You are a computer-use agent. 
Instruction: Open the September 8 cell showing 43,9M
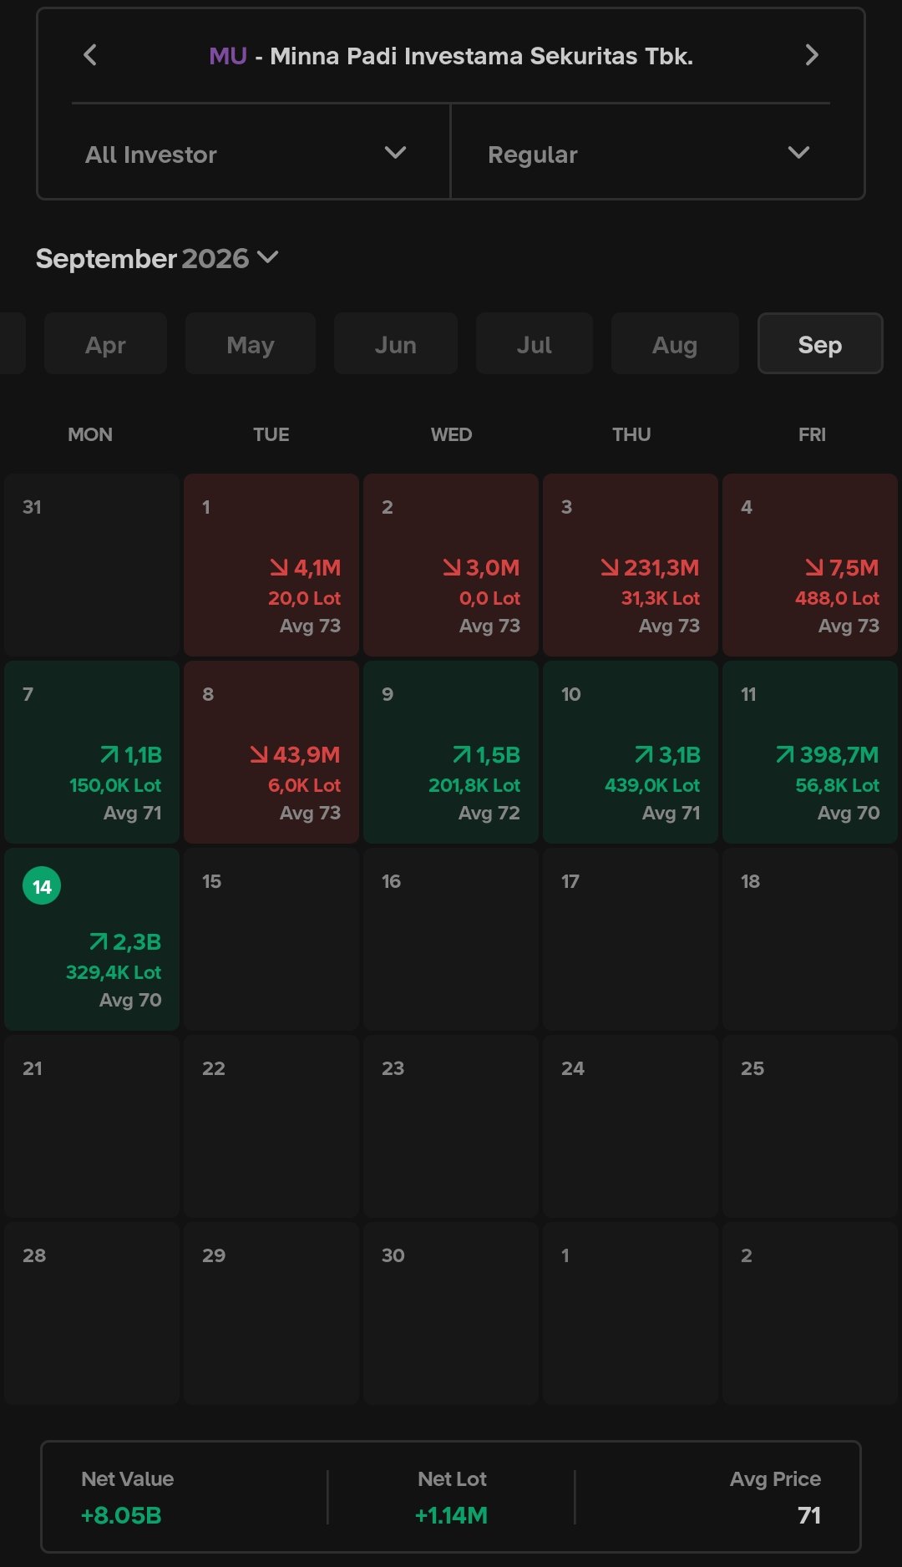point(271,753)
